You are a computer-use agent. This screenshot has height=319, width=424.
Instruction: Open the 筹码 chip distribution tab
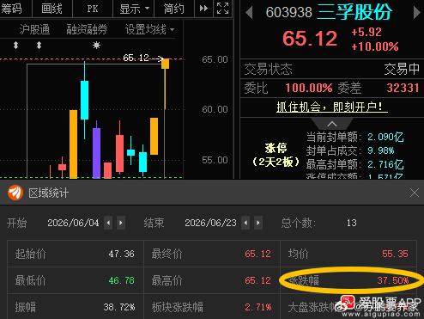click(12, 9)
